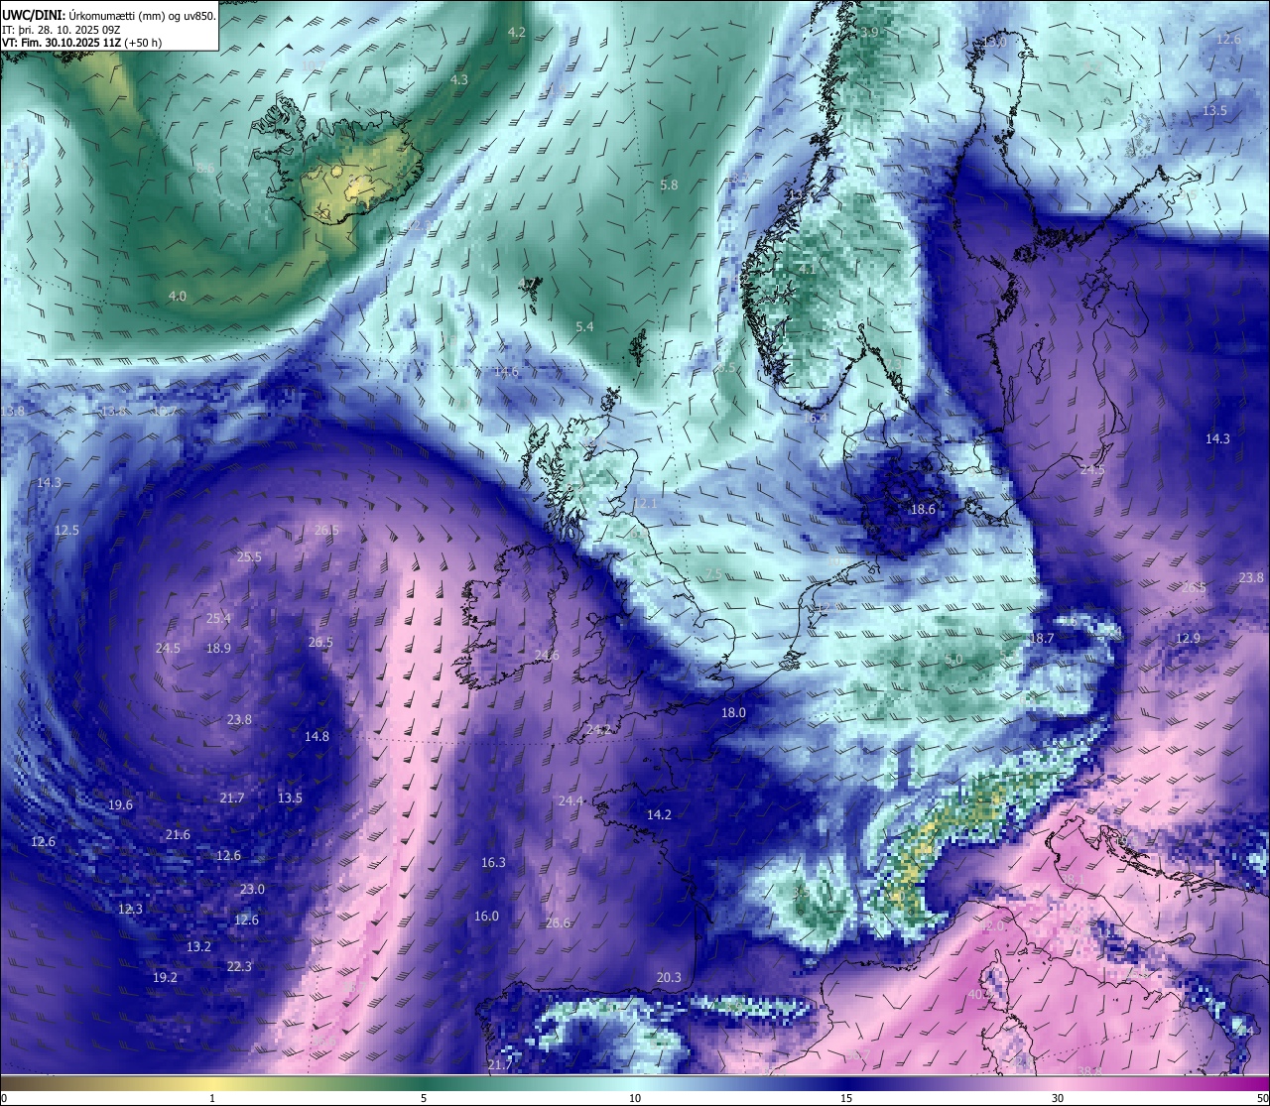This screenshot has width=1270, height=1106.
Task: Click the 24.4 value on the map
Action: [x=571, y=800]
